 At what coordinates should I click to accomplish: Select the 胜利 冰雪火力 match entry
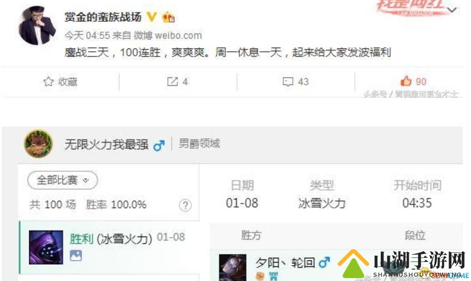tap(109, 248)
